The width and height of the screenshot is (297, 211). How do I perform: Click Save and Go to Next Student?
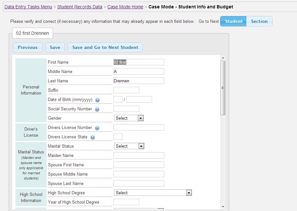[x=105, y=47]
